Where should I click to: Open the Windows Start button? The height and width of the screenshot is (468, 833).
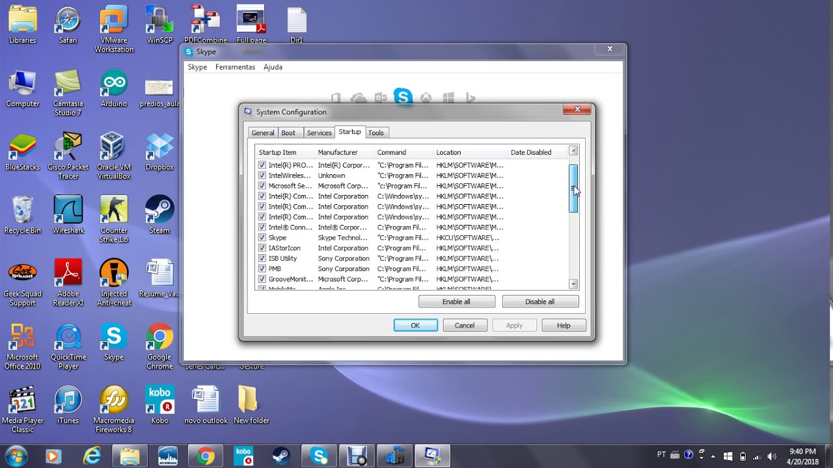point(16,456)
